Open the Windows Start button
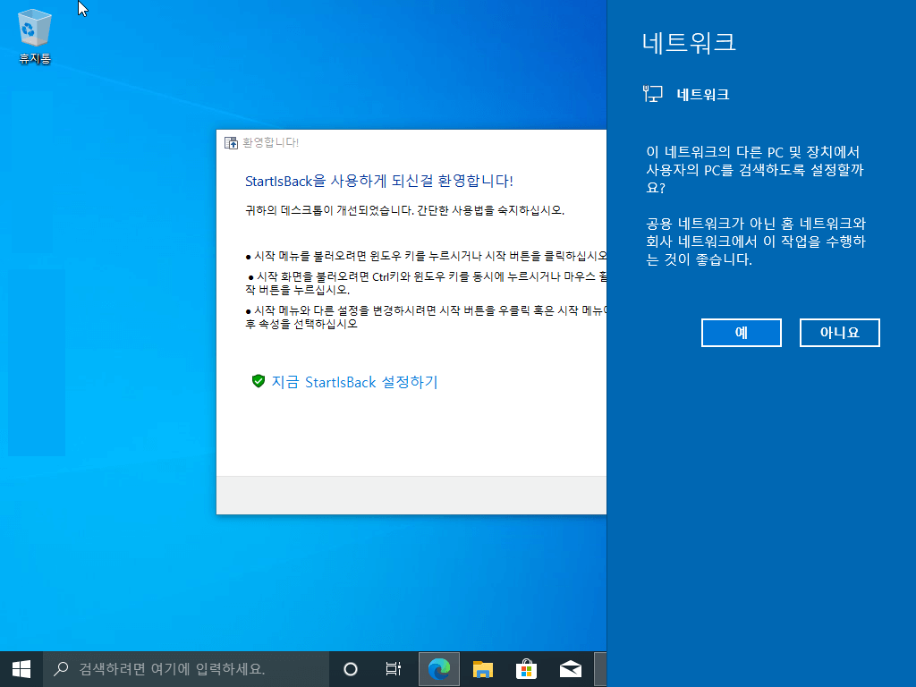Screen dimensions: 916x687 point(21,669)
